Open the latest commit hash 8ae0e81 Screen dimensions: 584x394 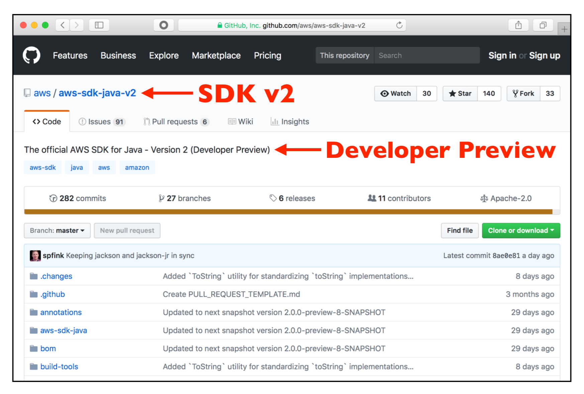(x=506, y=256)
